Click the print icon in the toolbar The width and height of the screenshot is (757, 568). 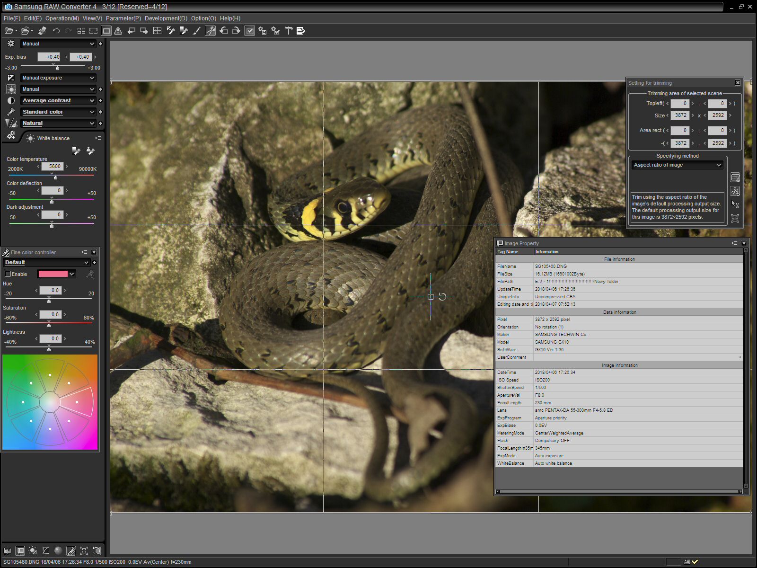[42, 31]
